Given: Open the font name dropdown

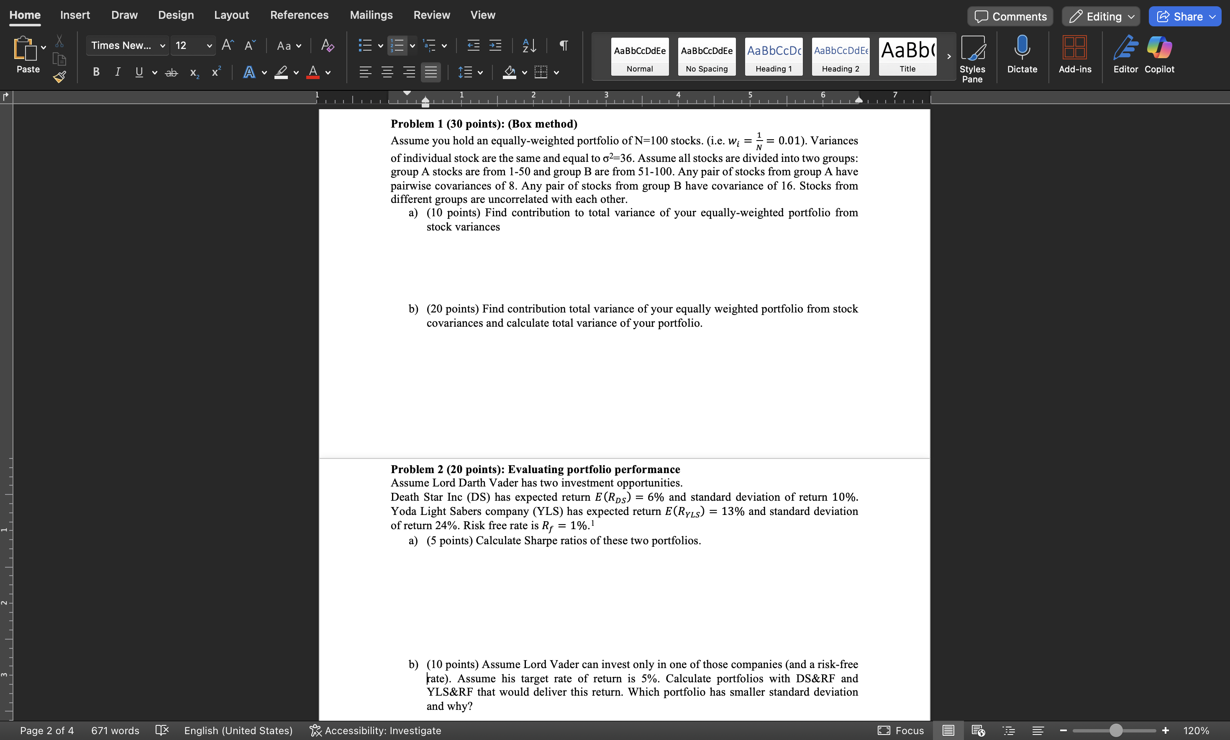Looking at the screenshot, I should [x=162, y=45].
